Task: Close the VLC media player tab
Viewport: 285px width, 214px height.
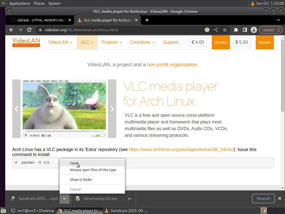Action: 136,20
